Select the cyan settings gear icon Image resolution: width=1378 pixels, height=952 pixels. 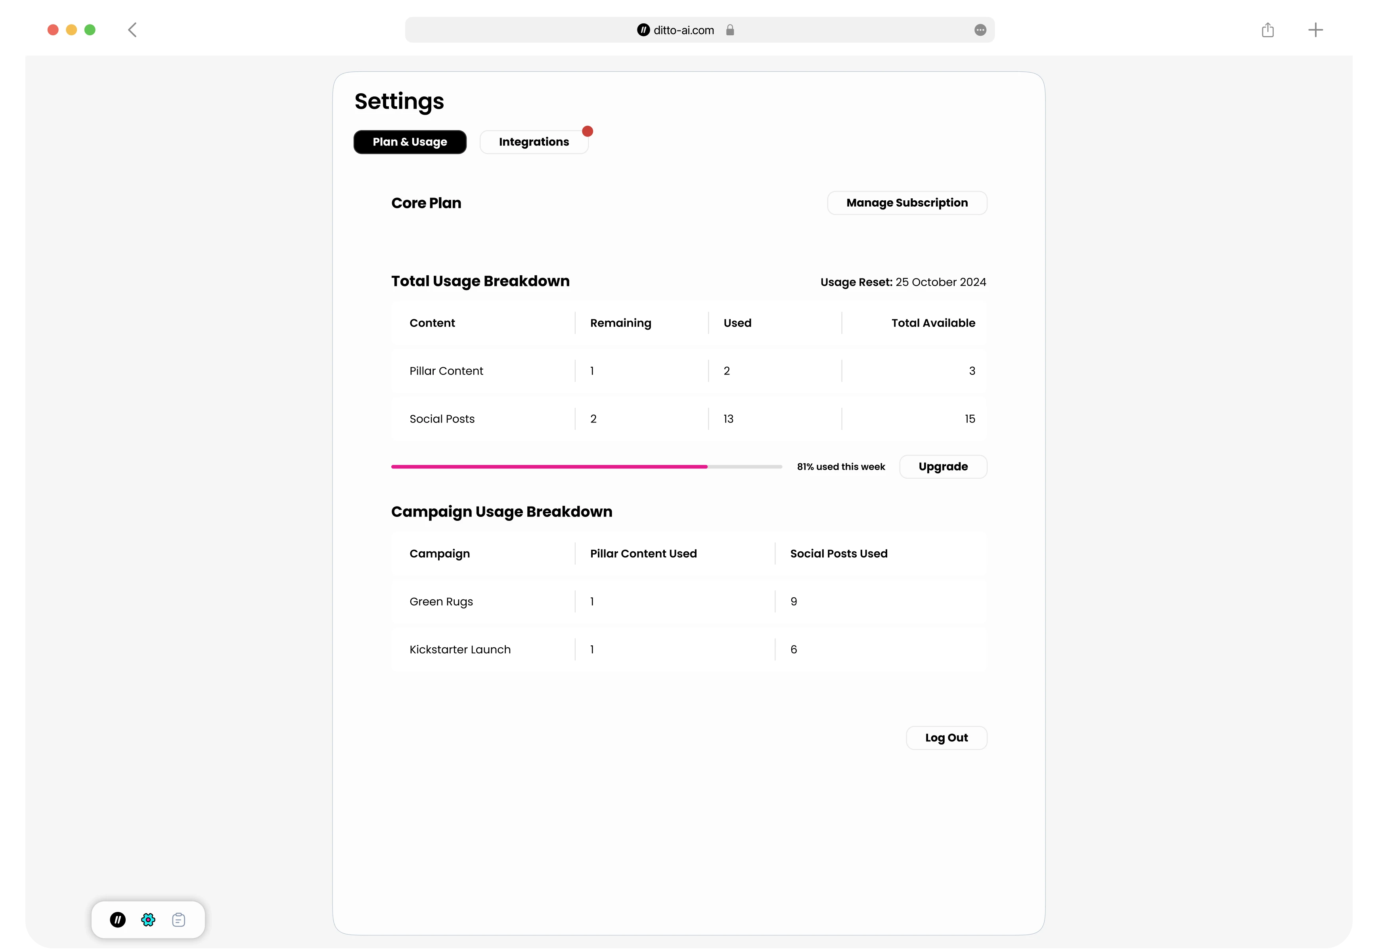pyautogui.click(x=148, y=920)
